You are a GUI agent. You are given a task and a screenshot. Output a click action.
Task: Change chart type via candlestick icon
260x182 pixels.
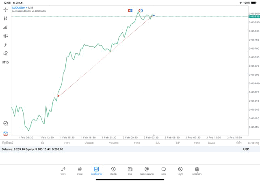coord(5,18)
